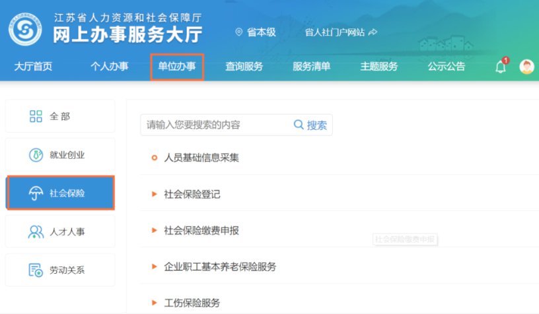Open the 服务清单 tab
The image size is (539, 314).
[311, 66]
